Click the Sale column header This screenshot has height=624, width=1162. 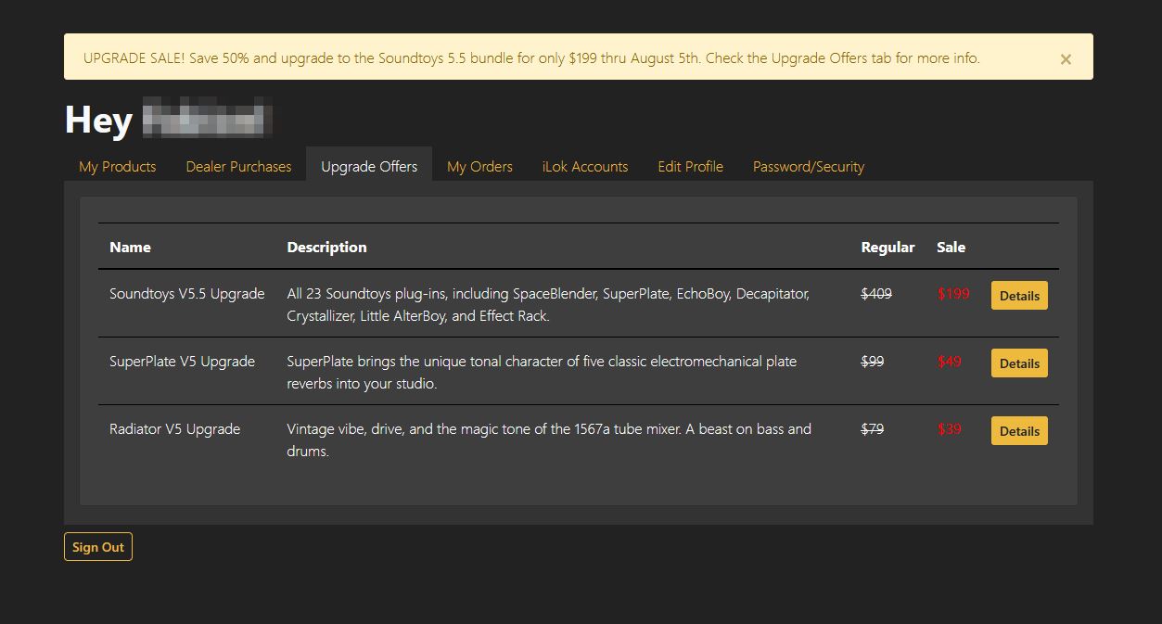(x=951, y=248)
